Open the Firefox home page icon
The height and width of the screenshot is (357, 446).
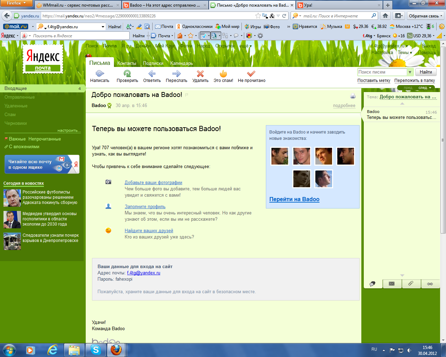click(x=385, y=16)
